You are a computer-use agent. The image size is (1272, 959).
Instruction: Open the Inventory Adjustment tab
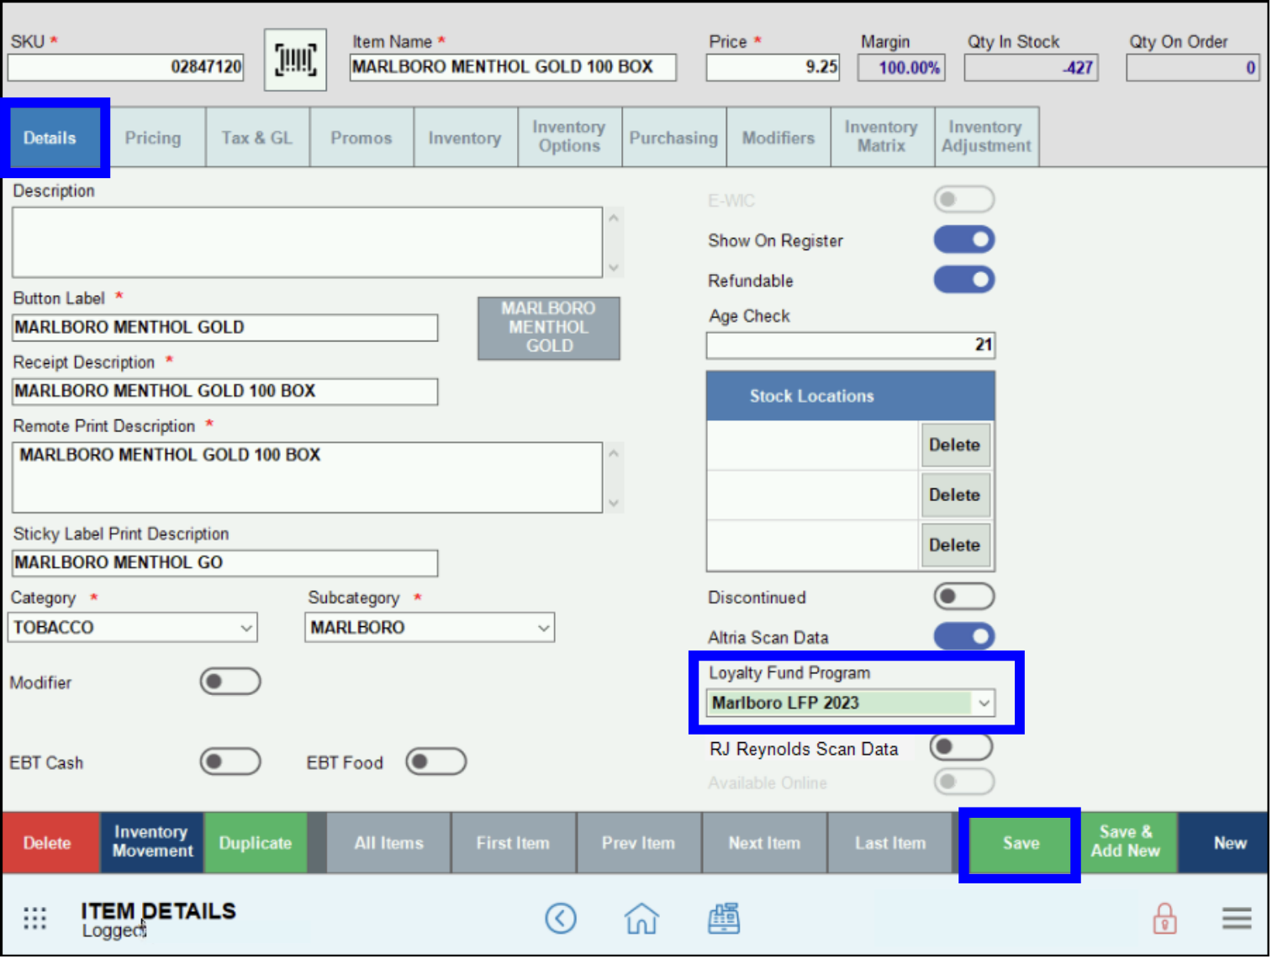(x=986, y=137)
